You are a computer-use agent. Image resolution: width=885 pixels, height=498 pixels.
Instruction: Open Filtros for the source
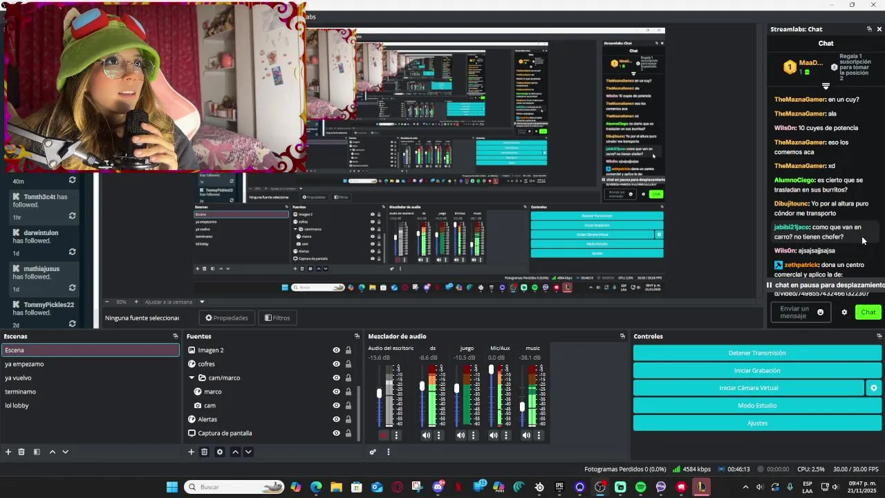277,318
